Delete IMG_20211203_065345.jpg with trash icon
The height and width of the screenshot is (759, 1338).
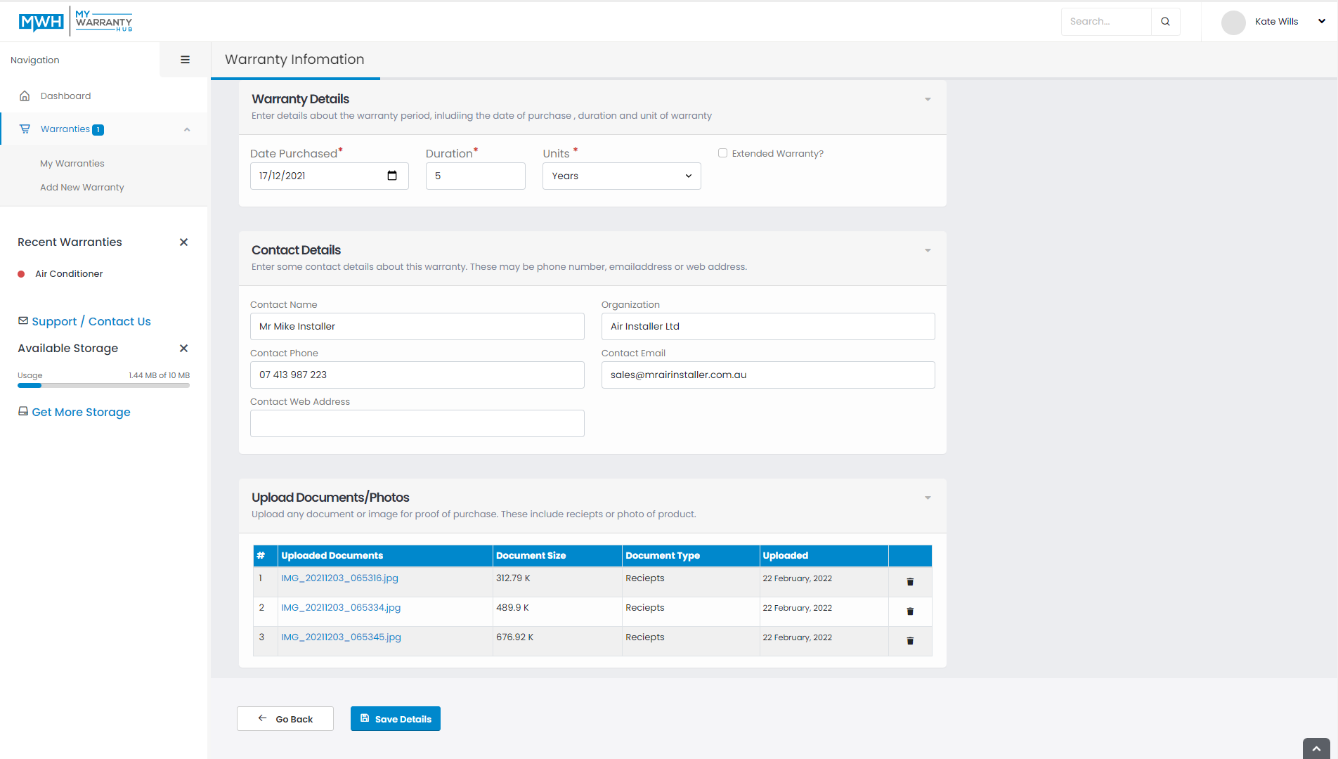click(910, 641)
